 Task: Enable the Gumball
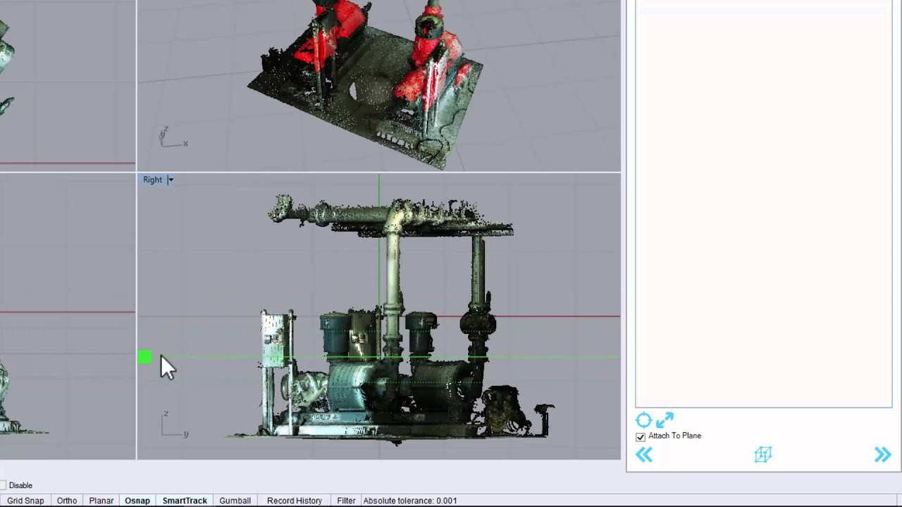[x=235, y=501]
